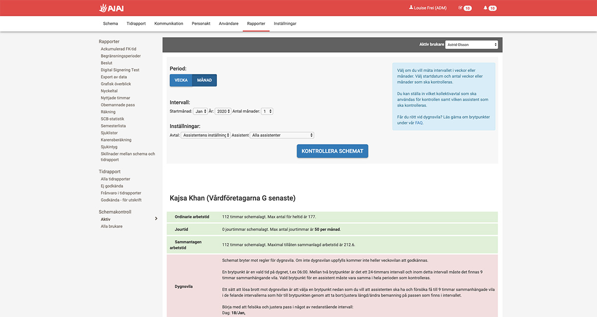This screenshot has height=317, width=597.
Task: Click the Schemakontroll sidebar heading
Action: 115,212
